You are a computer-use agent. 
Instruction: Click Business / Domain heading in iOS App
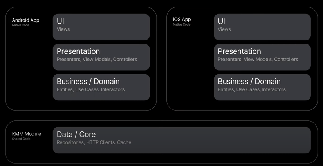tap(249, 82)
